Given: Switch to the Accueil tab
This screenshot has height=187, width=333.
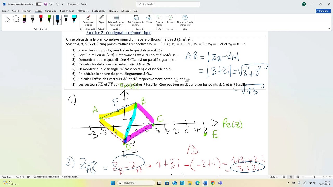Looking at the screenshot, I should coord(15,11).
